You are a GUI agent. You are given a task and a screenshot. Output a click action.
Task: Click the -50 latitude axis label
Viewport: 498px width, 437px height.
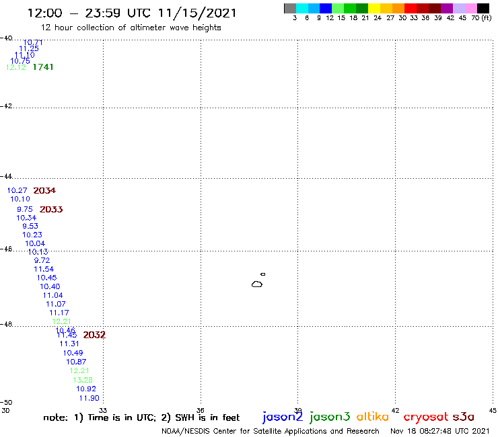tap(6, 403)
